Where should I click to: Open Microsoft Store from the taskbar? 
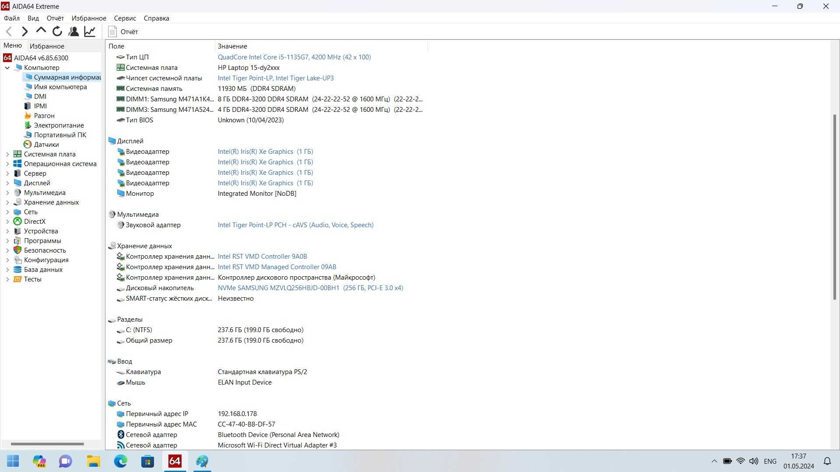(x=147, y=461)
